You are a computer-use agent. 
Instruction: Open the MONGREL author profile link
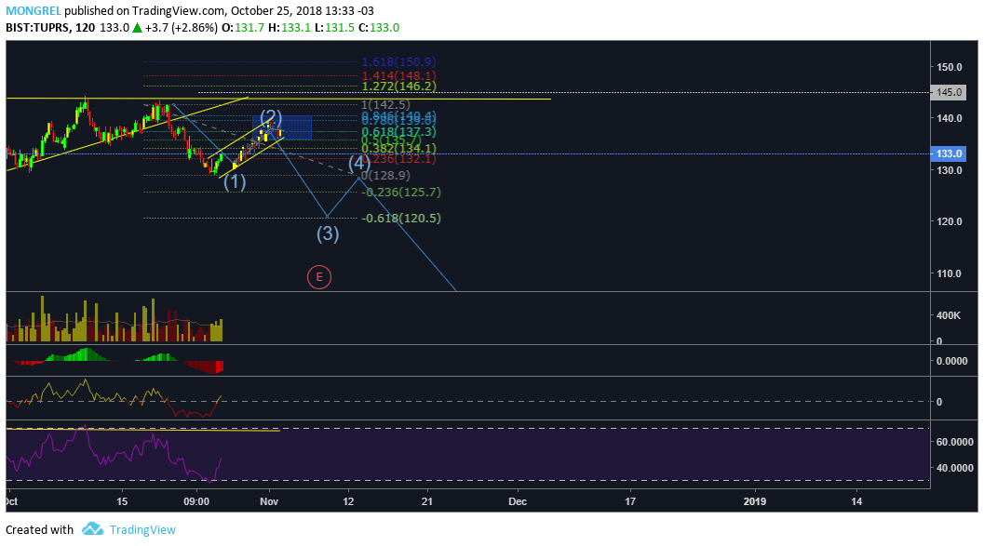tap(34, 10)
